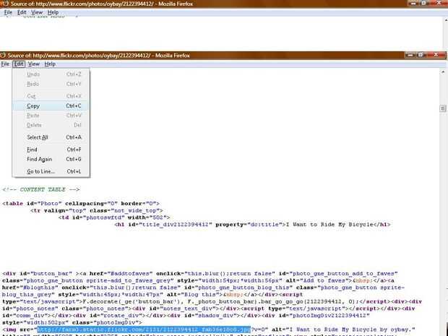This screenshot has height=336, width=448.
Task: Open the Help menu in front window
Action: tap(50, 64)
